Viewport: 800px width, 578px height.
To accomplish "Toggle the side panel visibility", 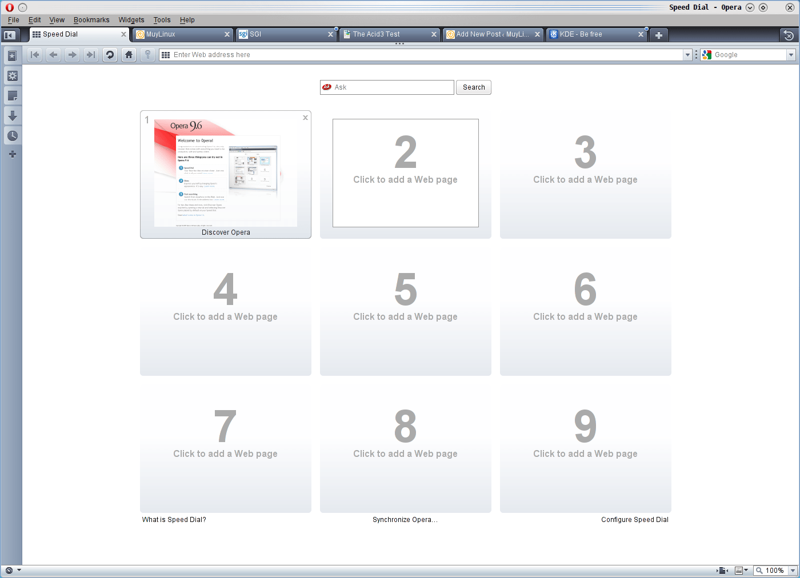I will (x=9, y=35).
